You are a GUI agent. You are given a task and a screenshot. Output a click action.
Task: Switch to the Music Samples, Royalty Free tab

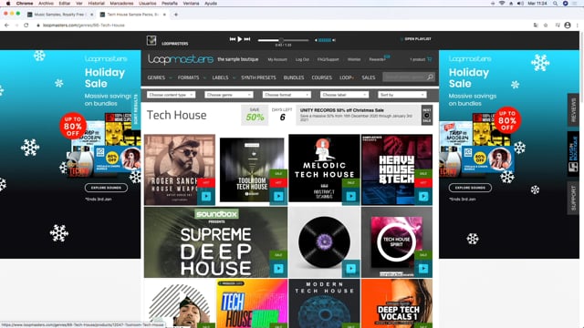[x=58, y=15]
